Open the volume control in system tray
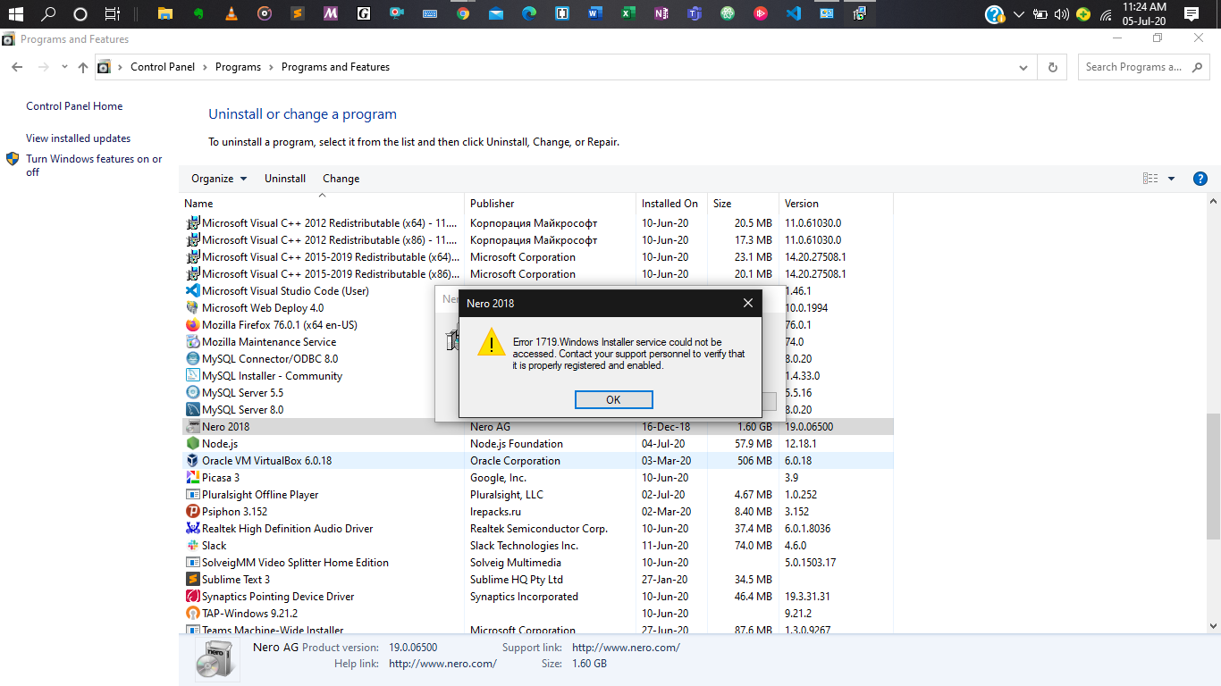Viewport: 1221px width, 686px height. (x=1062, y=14)
